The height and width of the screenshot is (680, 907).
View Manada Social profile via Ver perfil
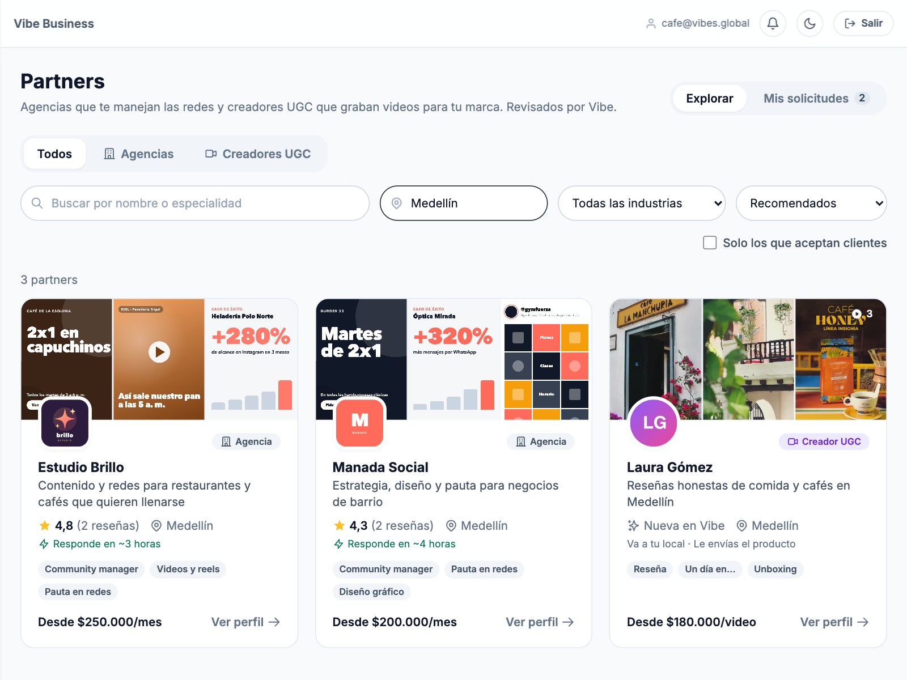pos(540,622)
